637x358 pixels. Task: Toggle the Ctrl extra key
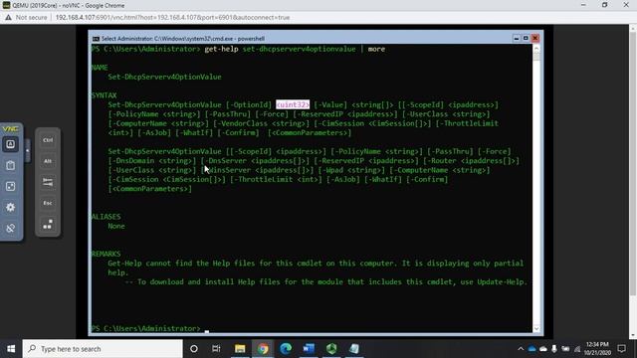click(x=48, y=140)
